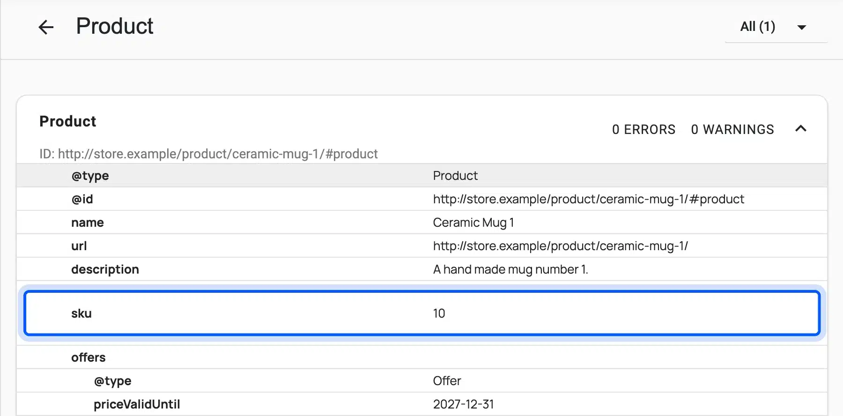This screenshot has width=843, height=416.
Task: Click the 0 WARNINGS label
Action: pyautogui.click(x=732, y=129)
